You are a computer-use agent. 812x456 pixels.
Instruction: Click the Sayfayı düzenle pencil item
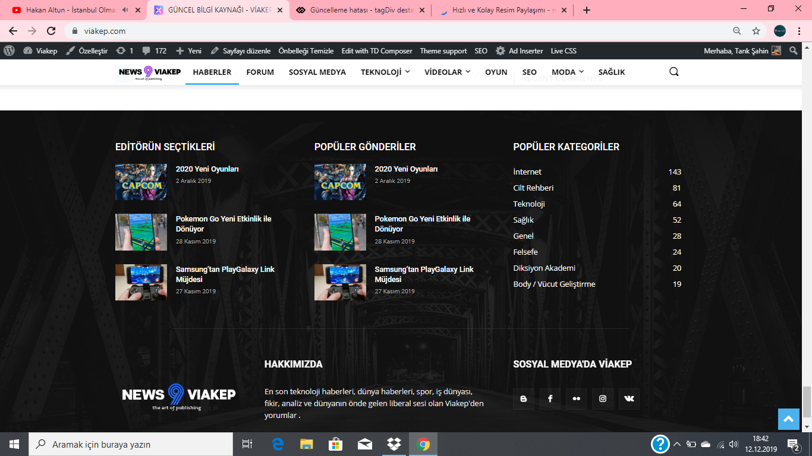pyautogui.click(x=240, y=51)
